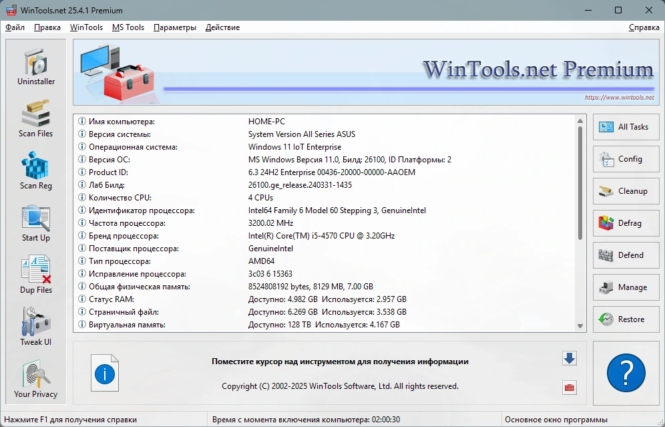Click the system info list scrollbar thumb

pyautogui.click(x=580, y=182)
